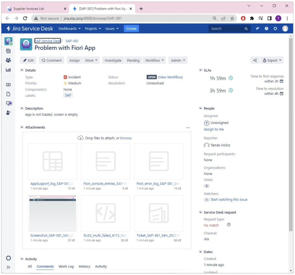This screenshot has height=275, width=295.
Task: Collapse the People section
Action: point(201,108)
